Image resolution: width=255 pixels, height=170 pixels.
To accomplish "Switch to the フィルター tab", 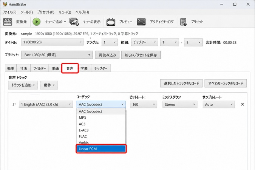I will click(40, 68).
